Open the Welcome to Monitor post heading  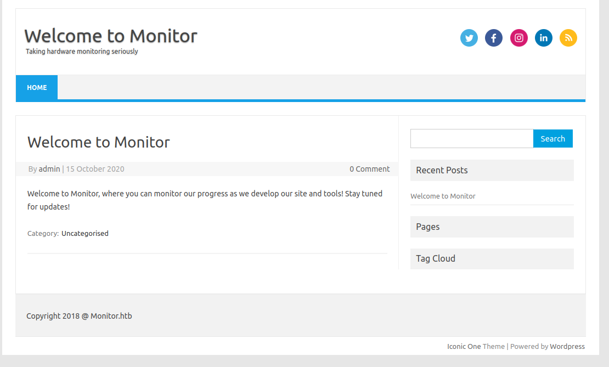[99, 142]
